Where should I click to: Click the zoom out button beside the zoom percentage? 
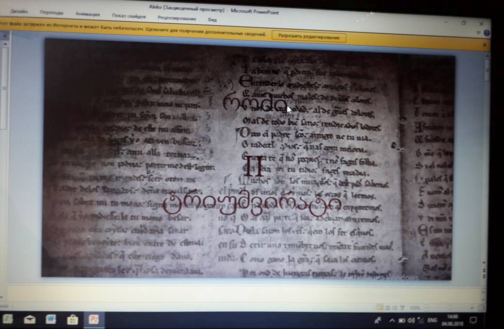pyautogui.click(x=427, y=308)
